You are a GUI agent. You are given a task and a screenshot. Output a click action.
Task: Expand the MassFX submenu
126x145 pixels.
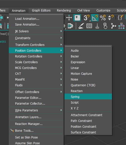(x=36, y=80)
